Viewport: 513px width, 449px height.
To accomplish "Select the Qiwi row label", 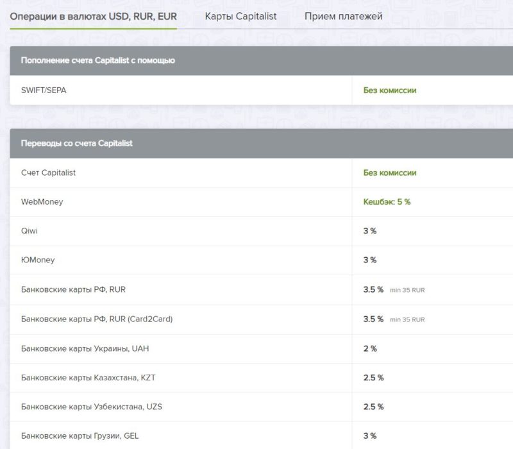I will point(29,231).
